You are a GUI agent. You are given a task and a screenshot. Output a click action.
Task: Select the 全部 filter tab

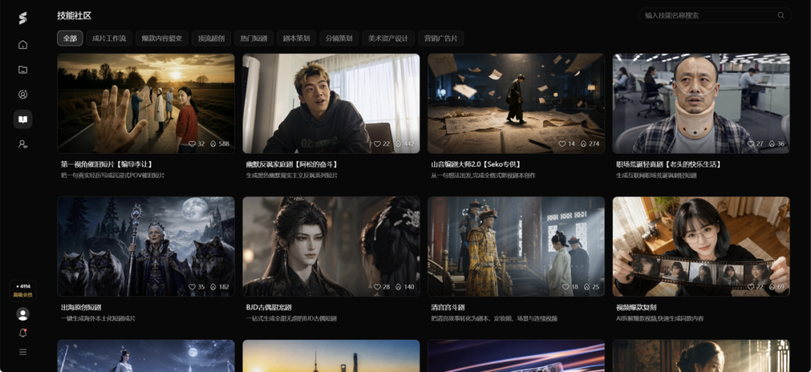point(70,38)
